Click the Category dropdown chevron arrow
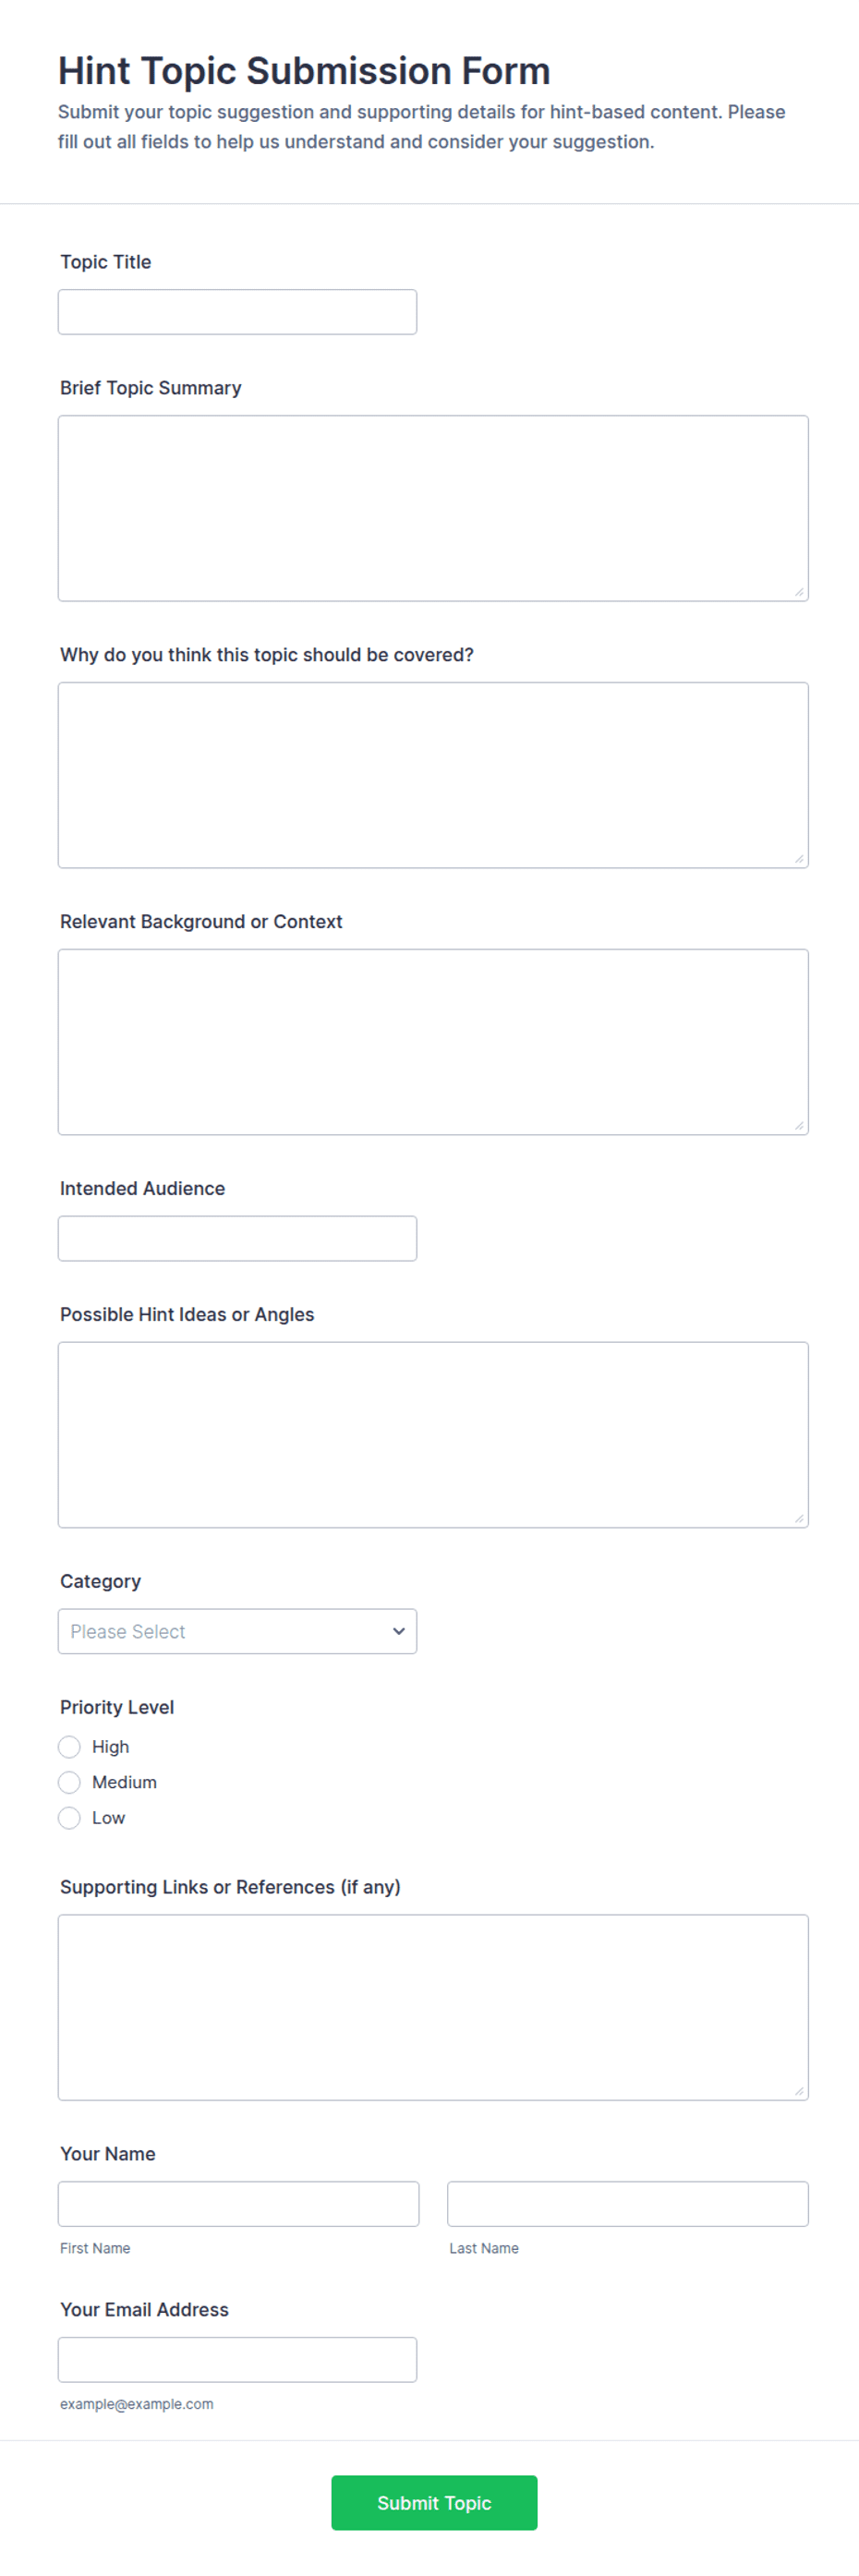The width and height of the screenshot is (859, 2576). pos(399,1631)
